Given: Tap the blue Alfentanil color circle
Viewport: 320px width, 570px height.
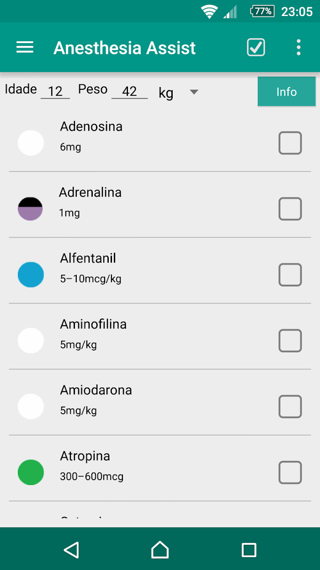Looking at the screenshot, I should (x=31, y=275).
